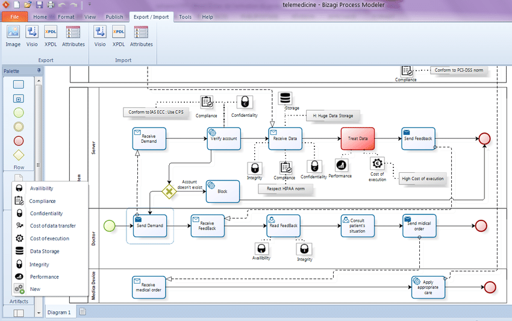Click Open folder in quick access toolbar
512x321 pixels.
(28, 5)
